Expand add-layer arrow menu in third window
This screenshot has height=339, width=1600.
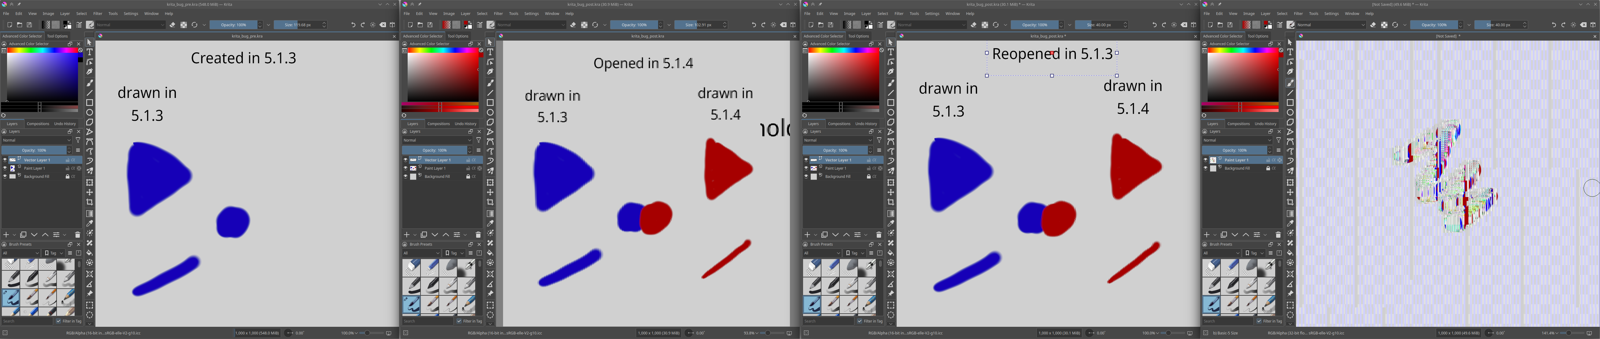click(815, 235)
